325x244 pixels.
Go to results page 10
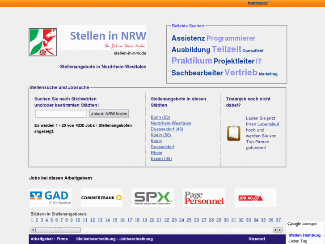click(x=78, y=220)
